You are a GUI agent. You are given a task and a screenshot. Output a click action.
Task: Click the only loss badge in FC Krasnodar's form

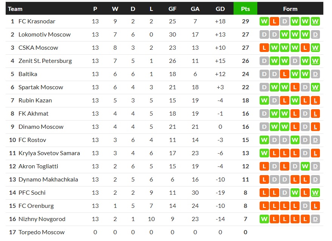[x=274, y=21]
